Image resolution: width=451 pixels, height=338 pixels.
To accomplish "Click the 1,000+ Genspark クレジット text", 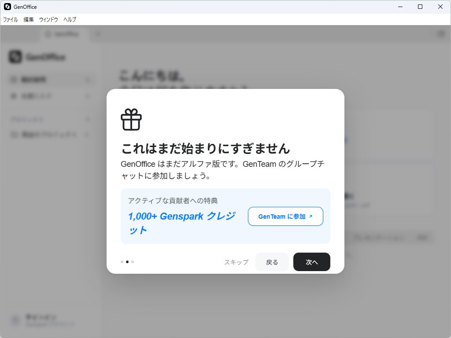I will pyautogui.click(x=181, y=223).
